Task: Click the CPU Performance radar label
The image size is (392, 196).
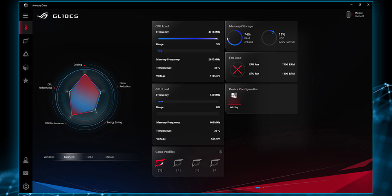Action: coord(45,86)
